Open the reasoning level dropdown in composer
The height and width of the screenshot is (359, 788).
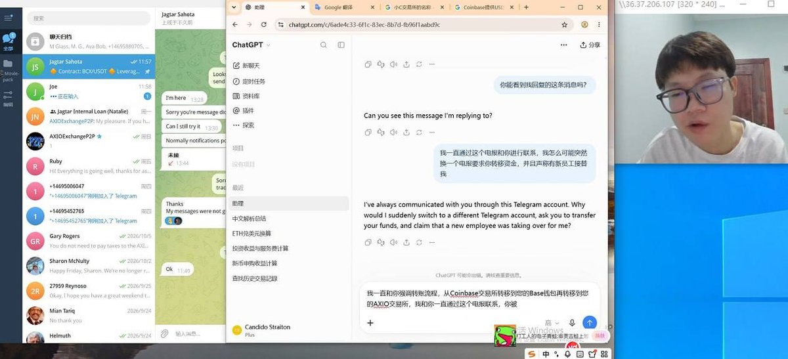(x=552, y=323)
